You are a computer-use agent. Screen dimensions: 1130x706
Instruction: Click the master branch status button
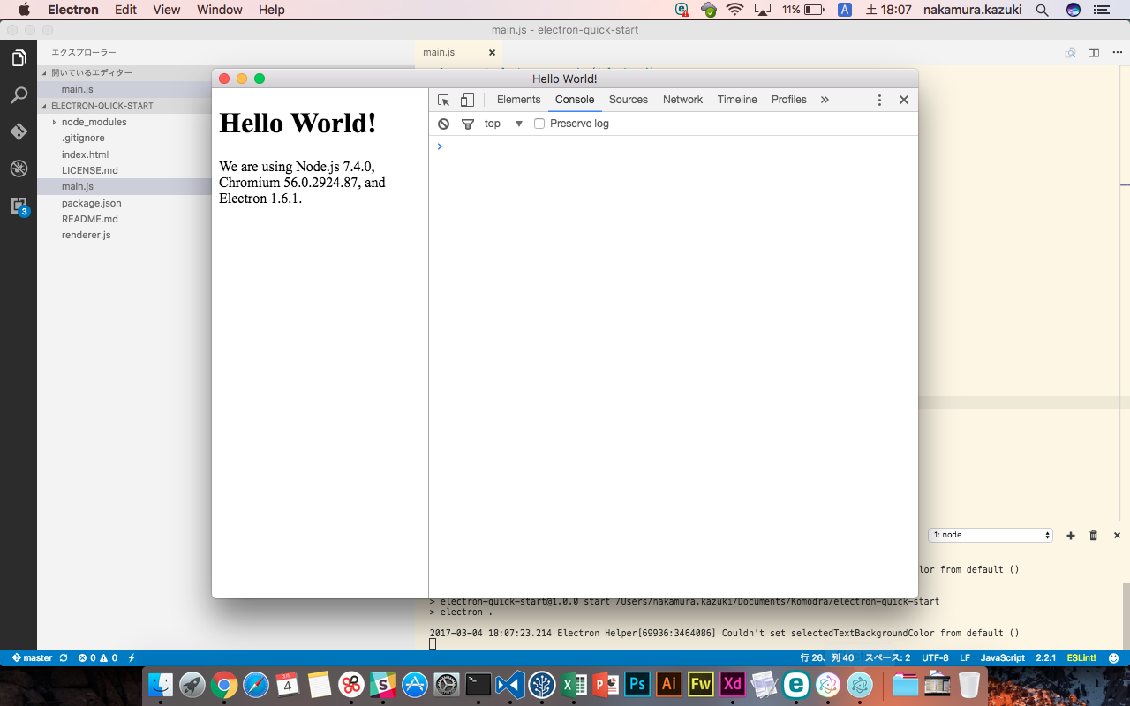point(33,657)
